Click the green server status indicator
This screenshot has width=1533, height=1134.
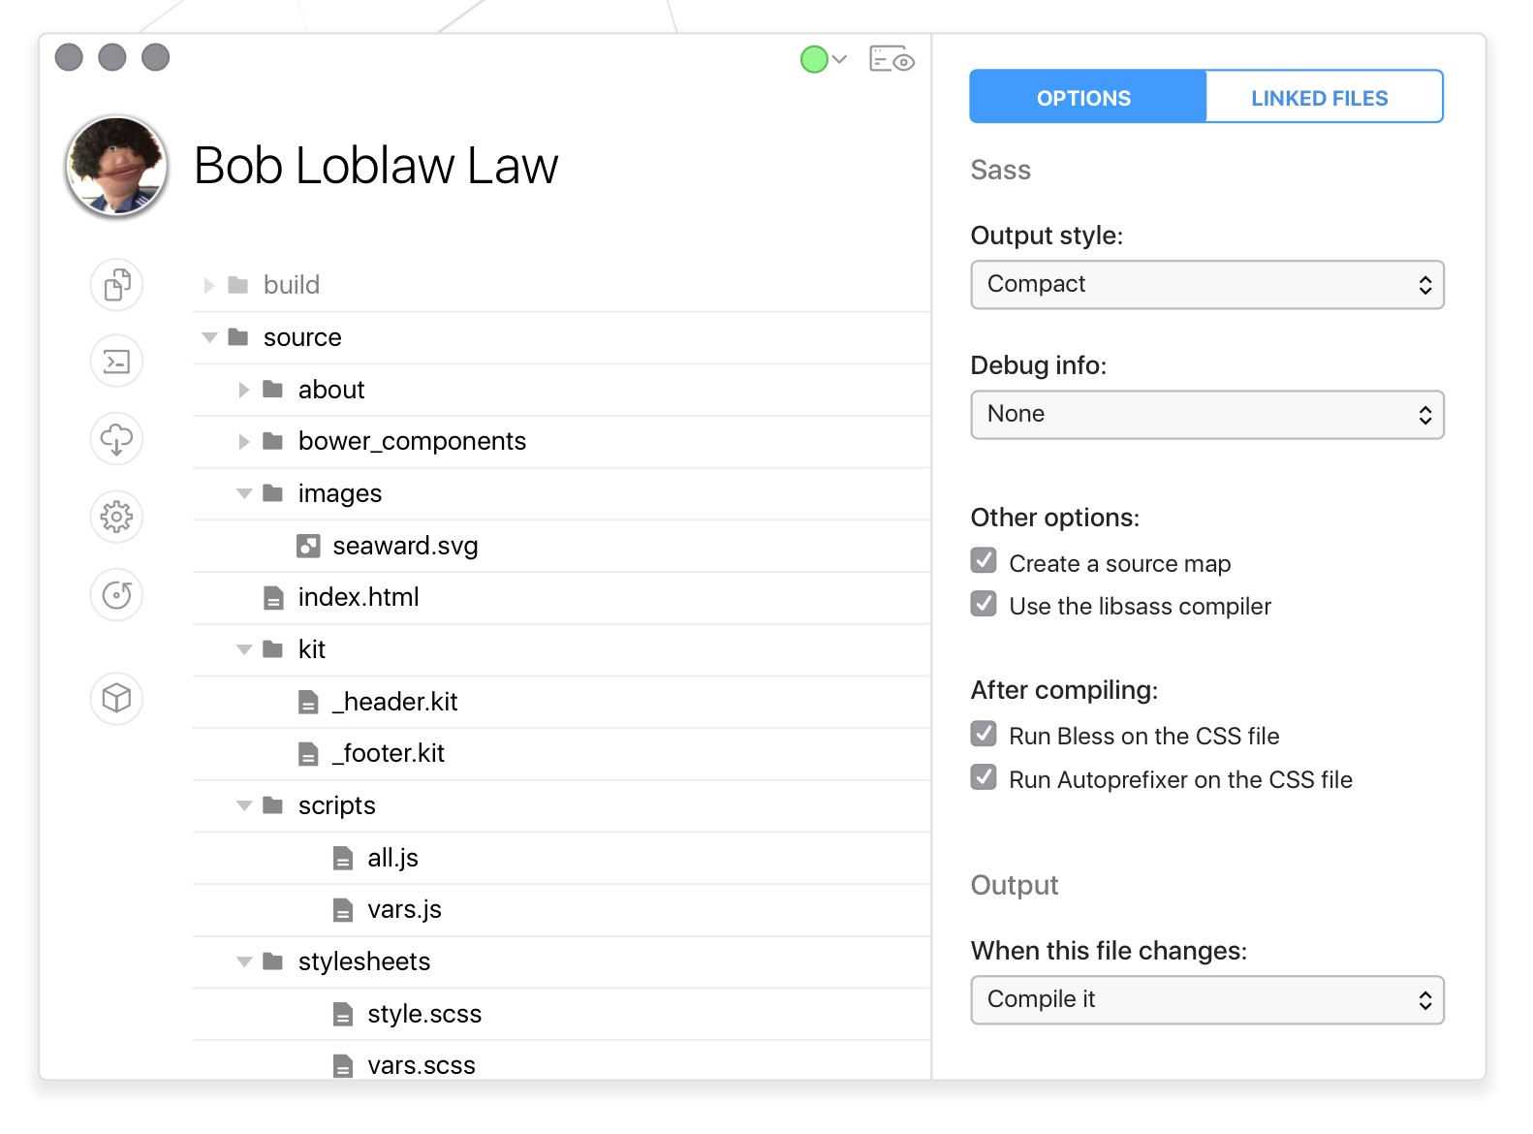coord(815,60)
